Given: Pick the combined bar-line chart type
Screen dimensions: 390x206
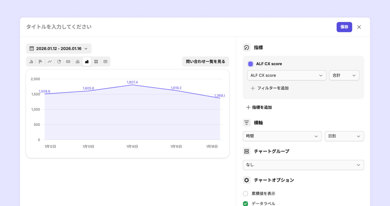Looking at the screenshot, I should click(77, 62).
